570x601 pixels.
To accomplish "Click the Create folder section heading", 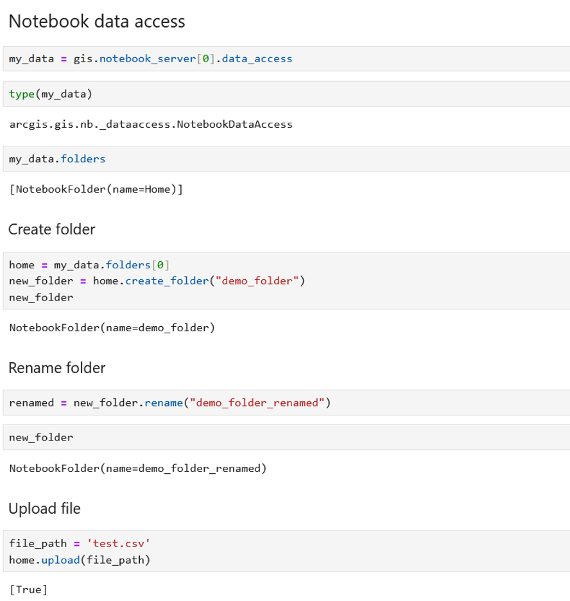I will 51,229.
